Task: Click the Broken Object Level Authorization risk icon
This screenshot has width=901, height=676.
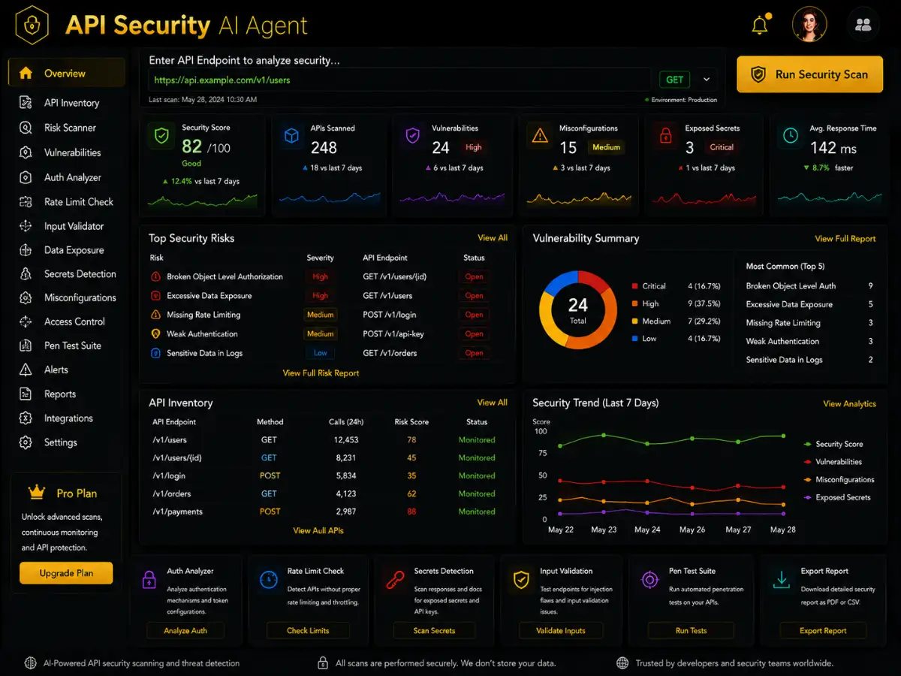Action: [156, 276]
